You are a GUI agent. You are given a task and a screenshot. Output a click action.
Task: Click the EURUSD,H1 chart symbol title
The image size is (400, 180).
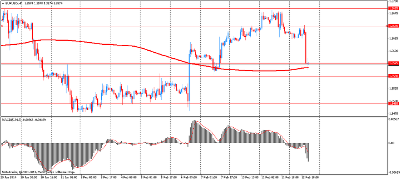pyautogui.click(x=14, y=4)
